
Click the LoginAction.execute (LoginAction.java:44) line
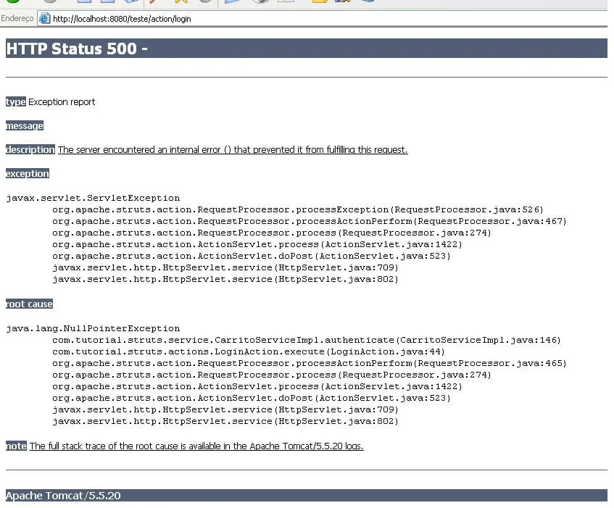point(248,352)
